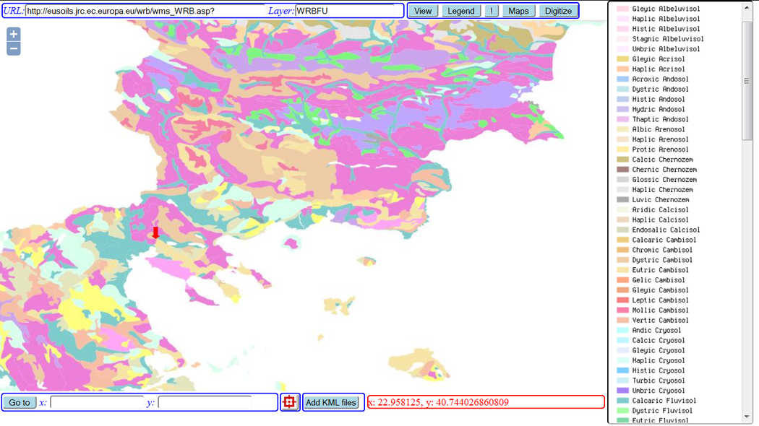
Task: Zoom in with the plus button
Action: pos(14,35)
